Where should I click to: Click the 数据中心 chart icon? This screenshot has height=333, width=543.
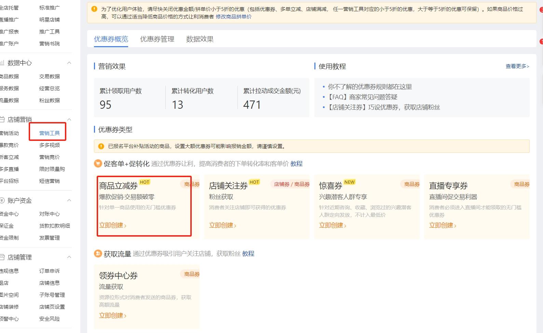(2, 63)
